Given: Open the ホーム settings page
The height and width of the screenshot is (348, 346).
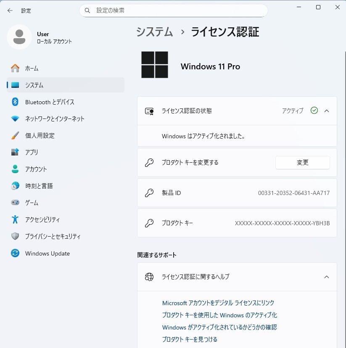Looking at the screenshot, I should (x=66, y=68).
